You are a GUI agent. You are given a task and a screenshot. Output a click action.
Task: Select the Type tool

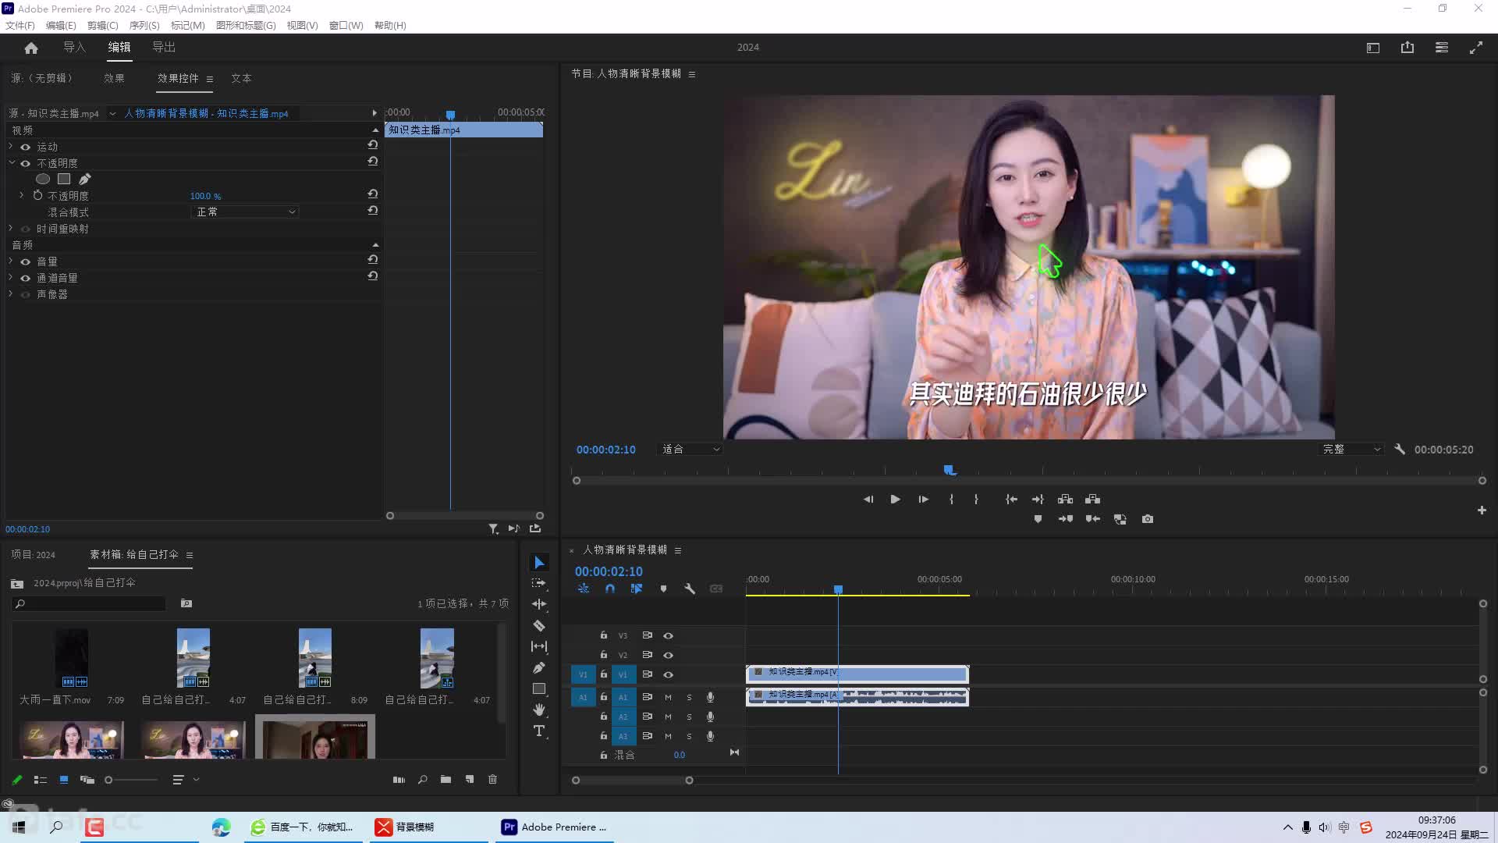click(x=539, y=731)
